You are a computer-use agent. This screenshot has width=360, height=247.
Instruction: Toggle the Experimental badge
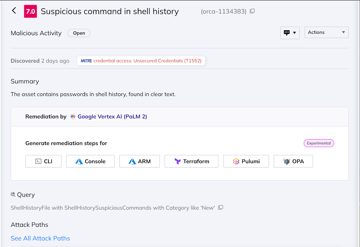[319, 143]
